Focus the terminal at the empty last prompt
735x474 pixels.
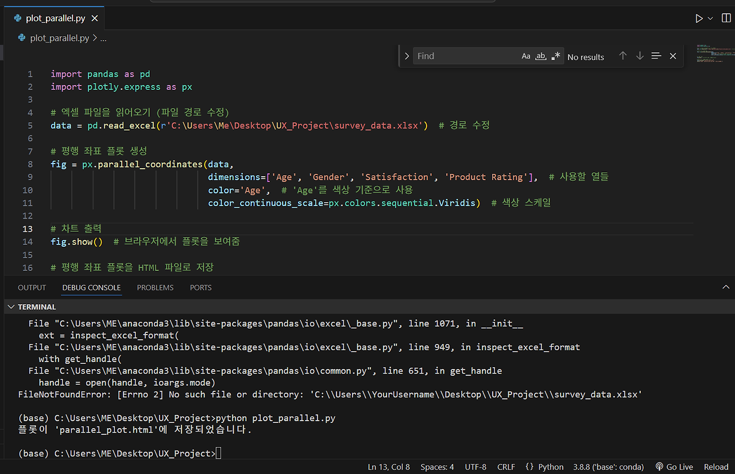click(x=219, y=453)
